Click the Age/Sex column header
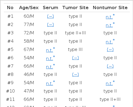Screen dimensions: 133x107 (29, 8)
